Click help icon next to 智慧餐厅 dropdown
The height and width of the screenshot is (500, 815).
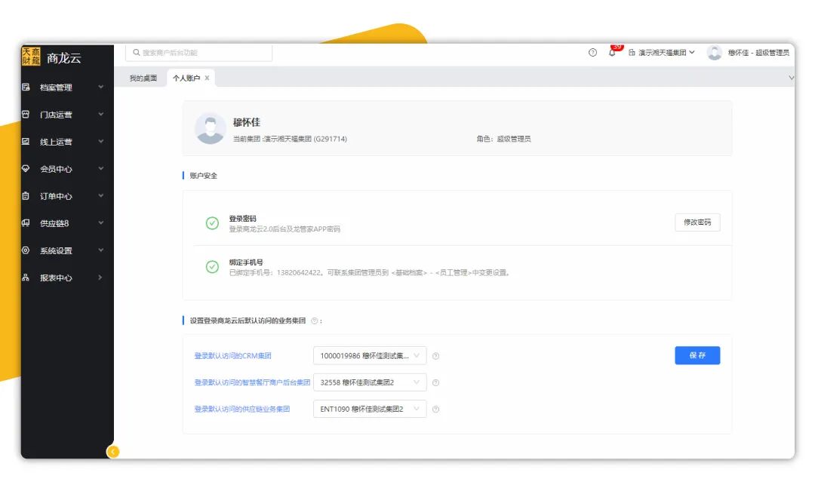pyautogui.click(x=436, y=382)
